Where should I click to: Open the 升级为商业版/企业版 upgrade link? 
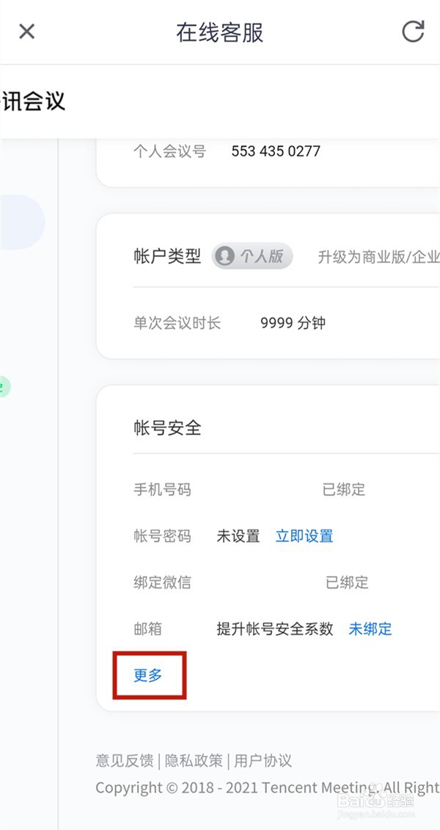[378, 257]
